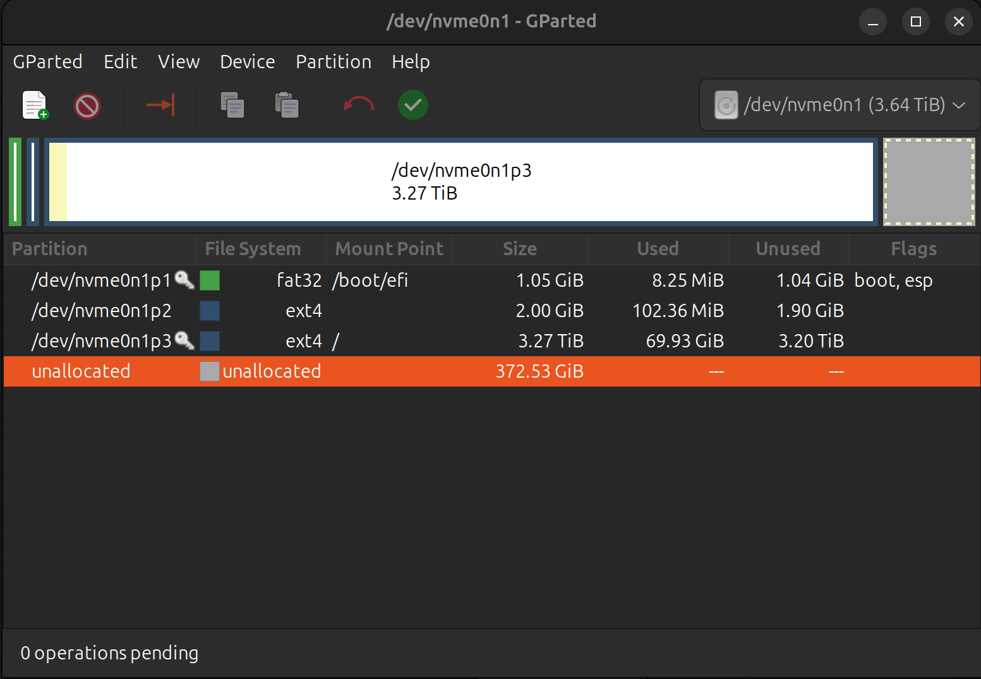Click the 2.00 GiB size cell
Viewport: 981px width, 679px height.
pyautogui.click(x=550, y=311)
